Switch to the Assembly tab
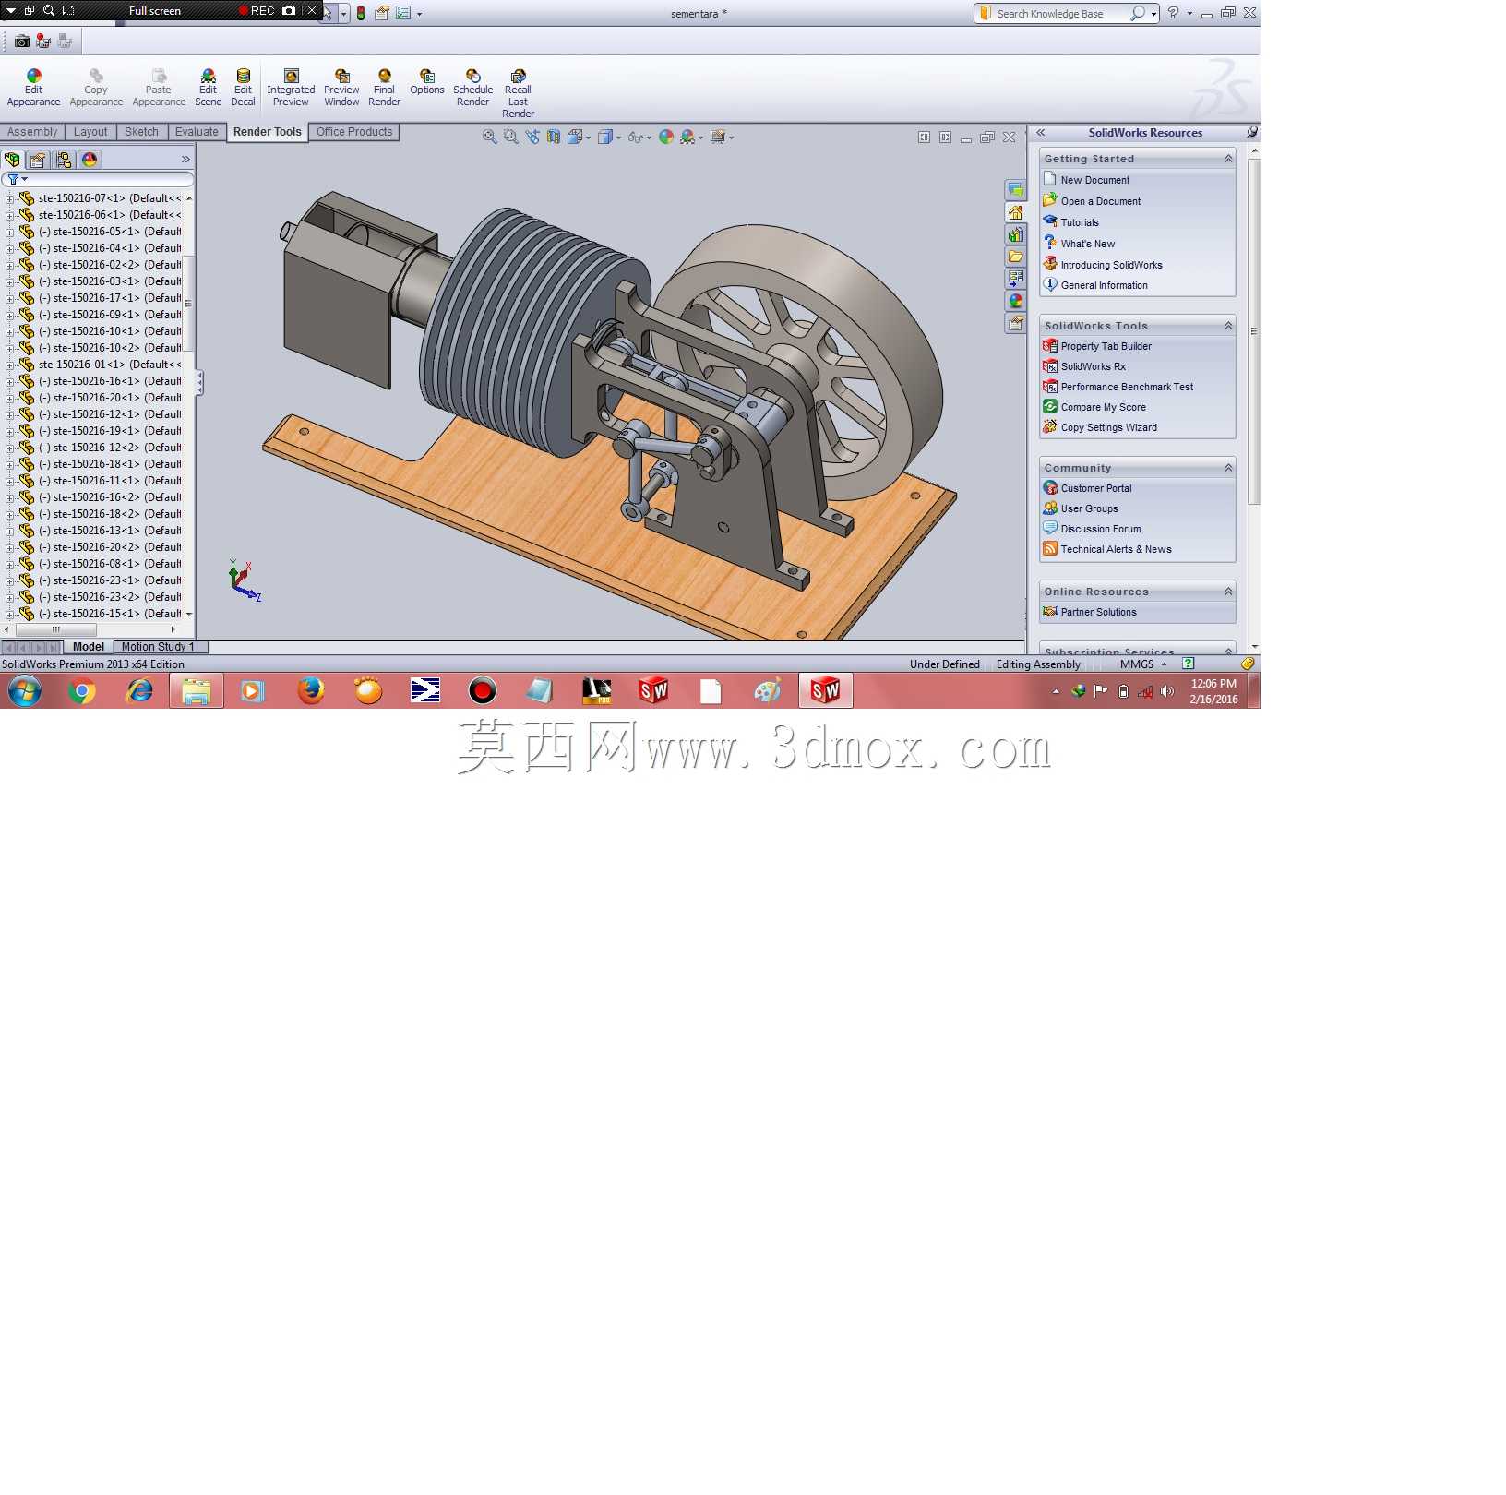Screen dimensions: 1506x1495 [32, 132]
